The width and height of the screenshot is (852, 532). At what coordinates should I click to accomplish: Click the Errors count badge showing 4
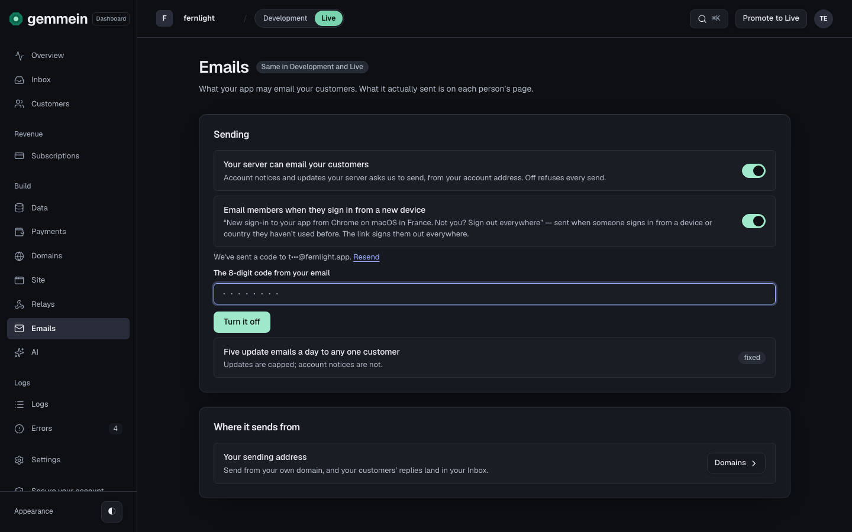[115, 429]
